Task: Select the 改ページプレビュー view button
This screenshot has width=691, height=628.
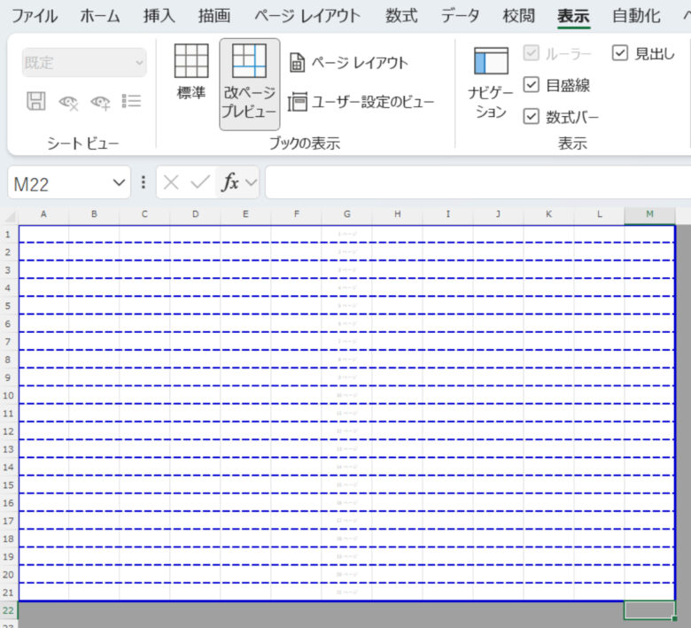Action: (x=250, y=84)
